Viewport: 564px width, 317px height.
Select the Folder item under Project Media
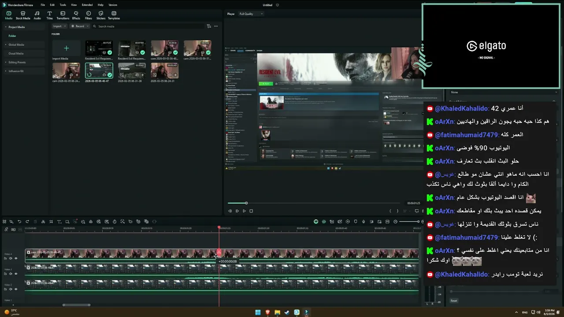(12, 36)
